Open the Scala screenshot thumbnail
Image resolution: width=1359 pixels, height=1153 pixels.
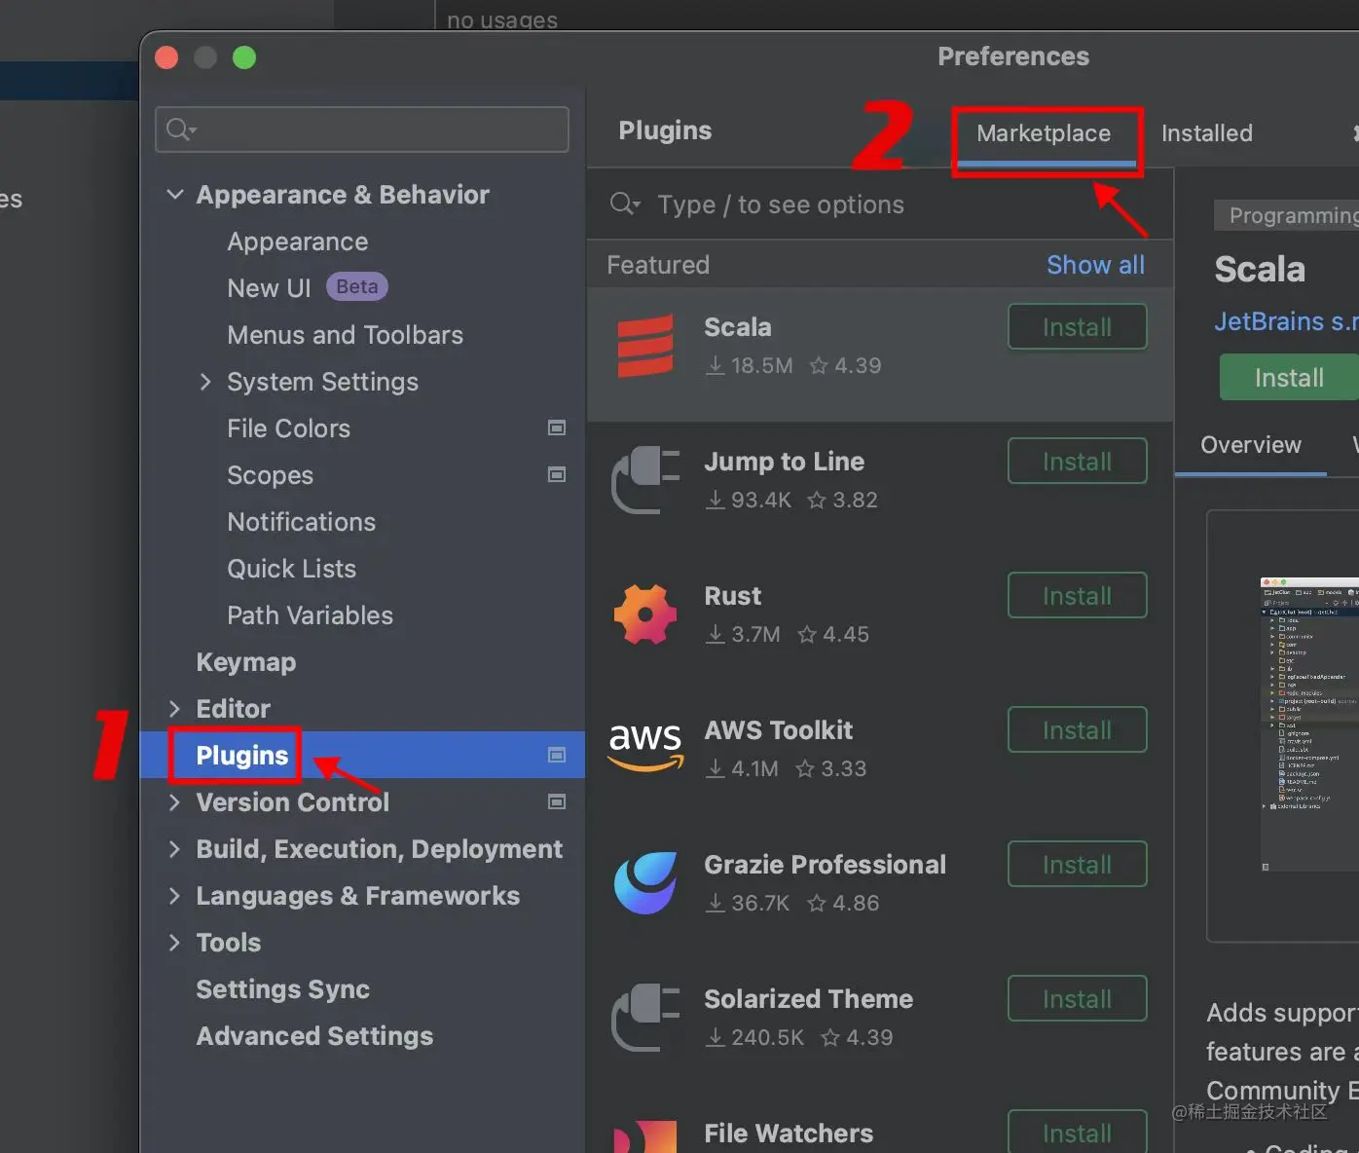pyautogui.click(x=1307, y=725)
